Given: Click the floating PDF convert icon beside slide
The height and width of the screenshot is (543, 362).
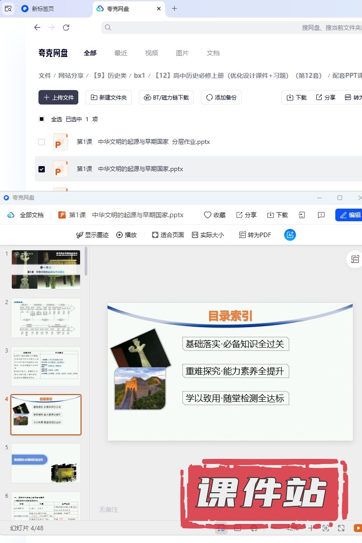Looking at the screenshot, I should (354, 259).
